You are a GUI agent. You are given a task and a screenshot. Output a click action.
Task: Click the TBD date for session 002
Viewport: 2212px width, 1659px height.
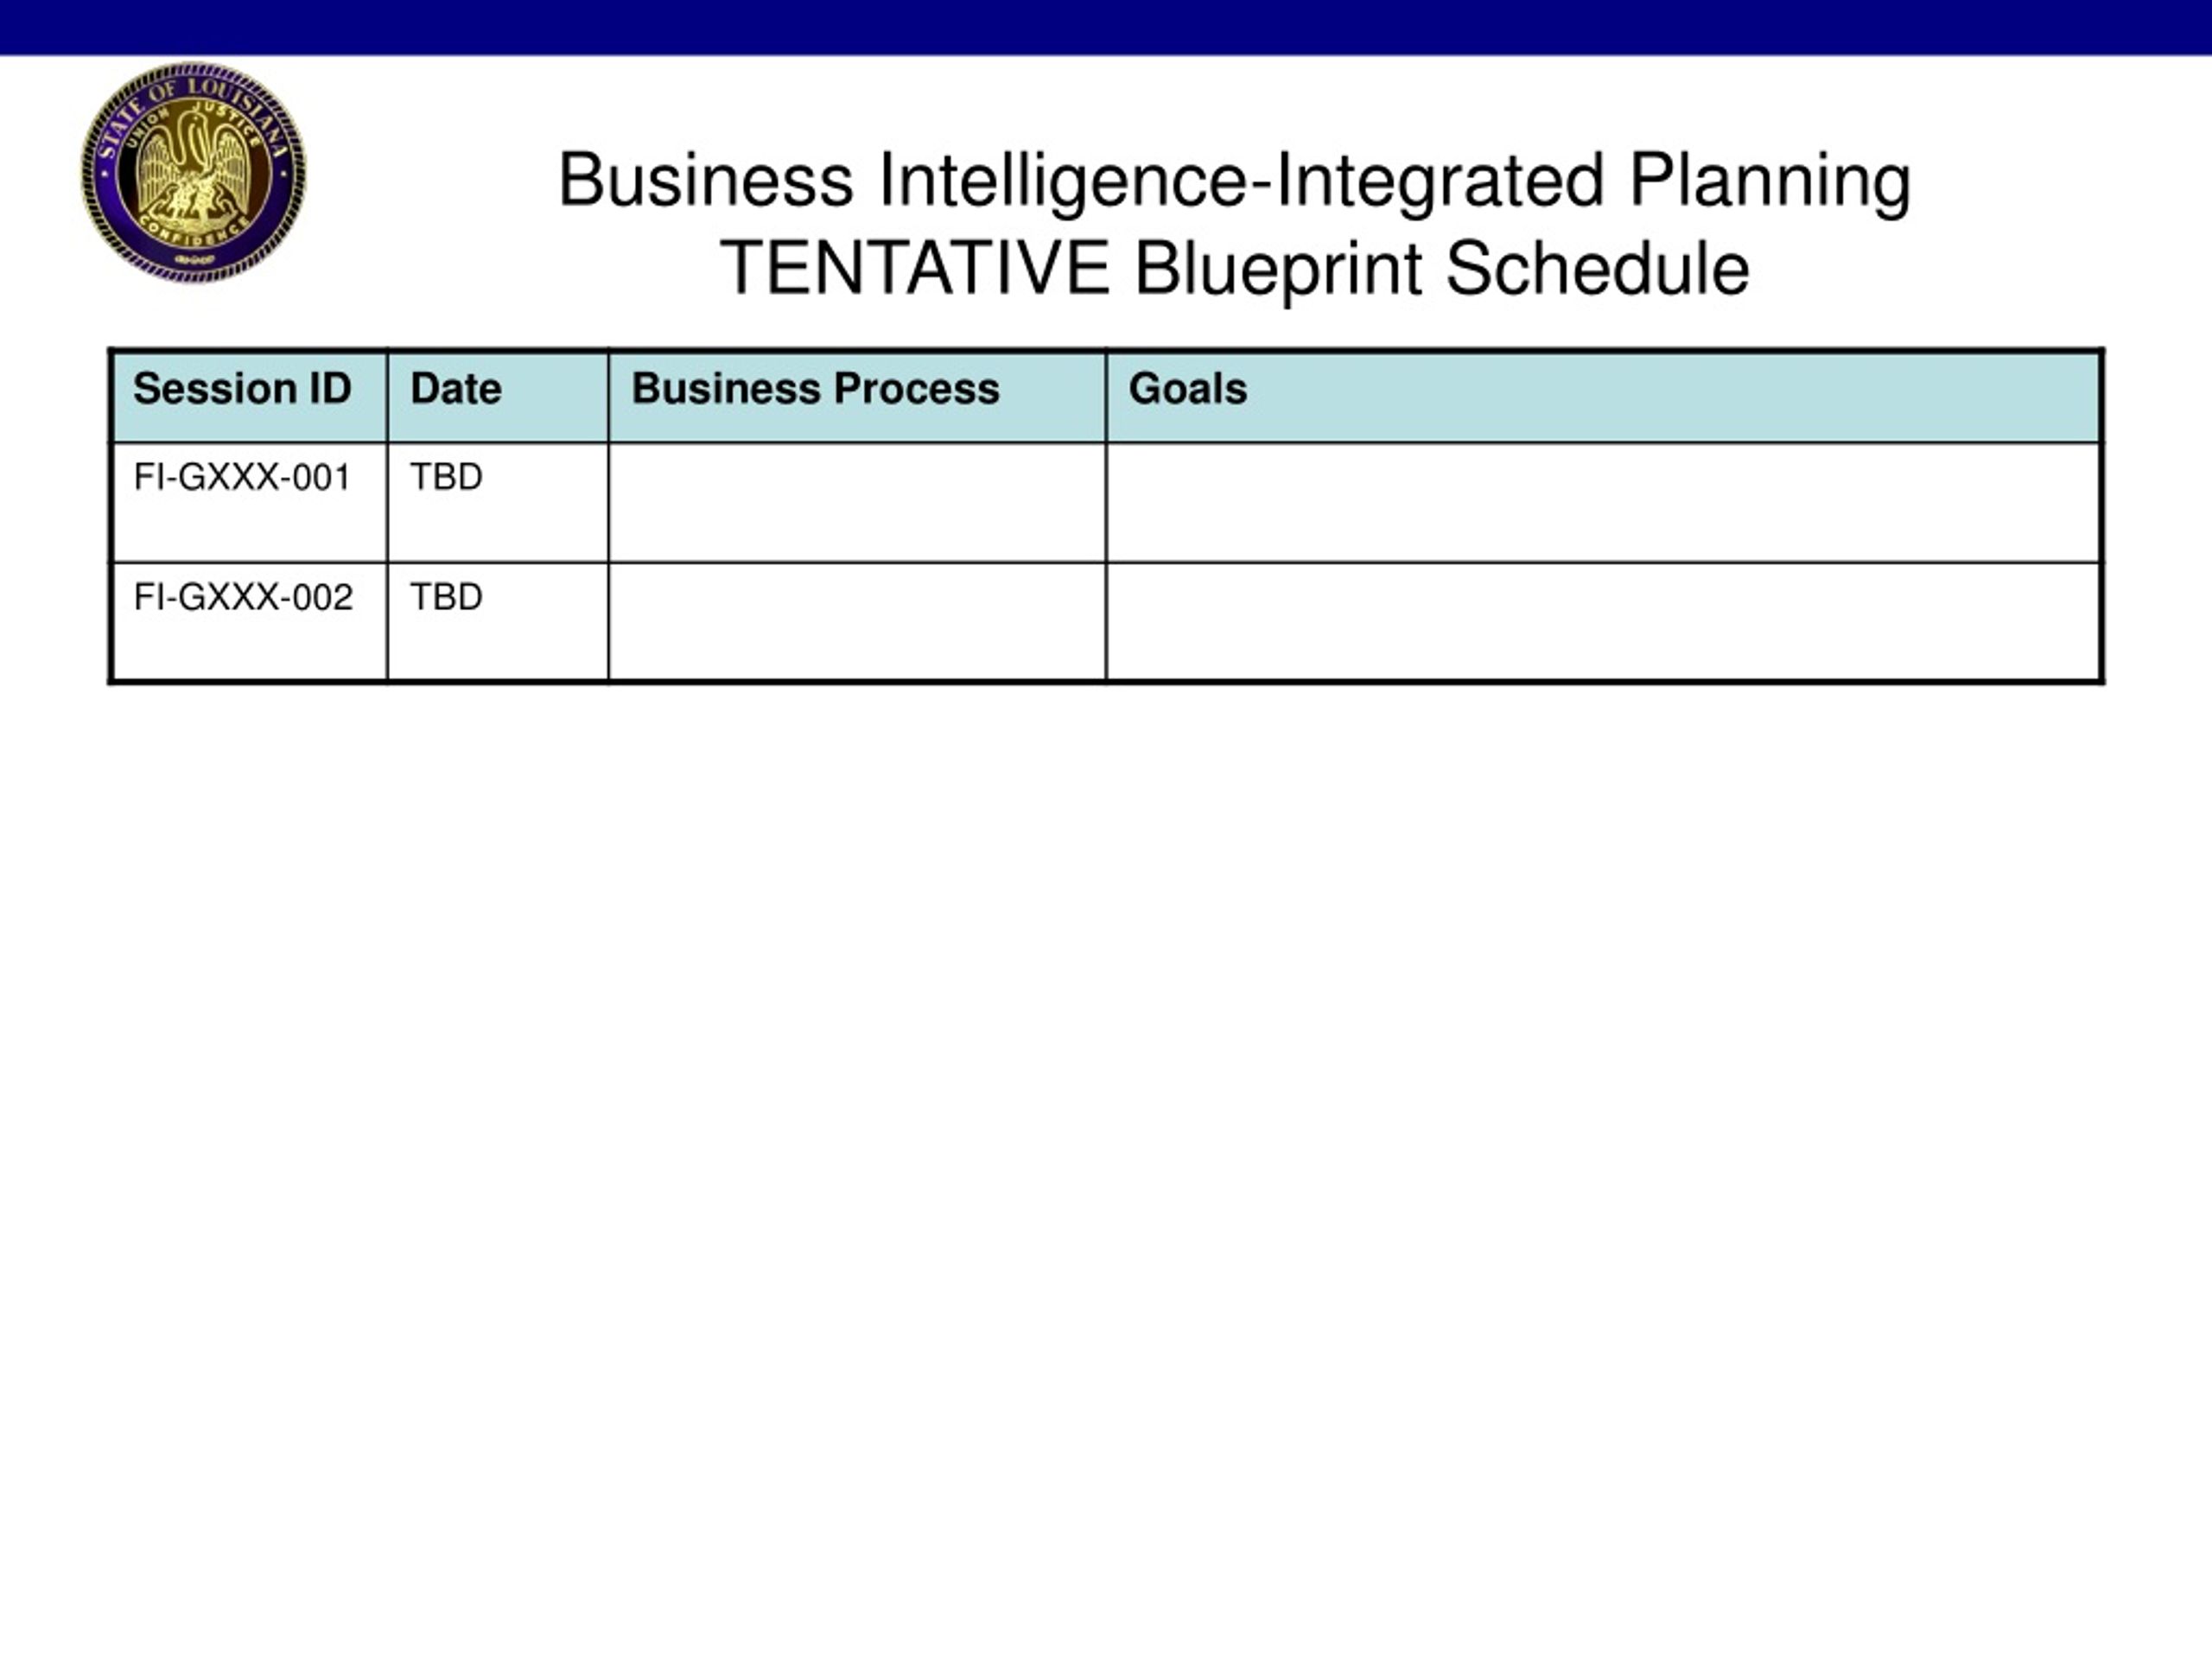click(446, 597)
